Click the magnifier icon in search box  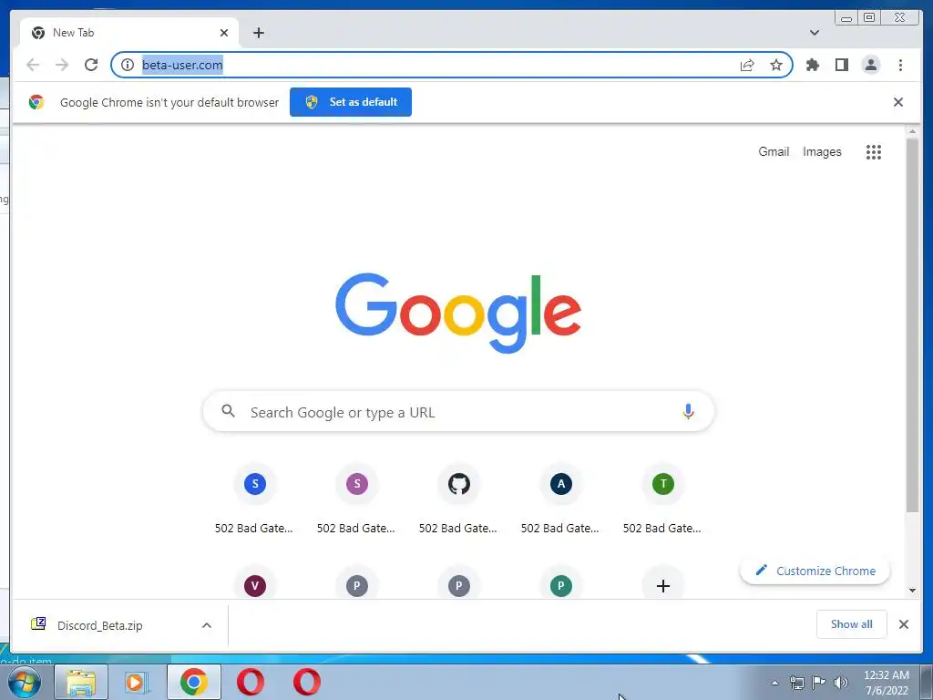(x=228, y=411)
